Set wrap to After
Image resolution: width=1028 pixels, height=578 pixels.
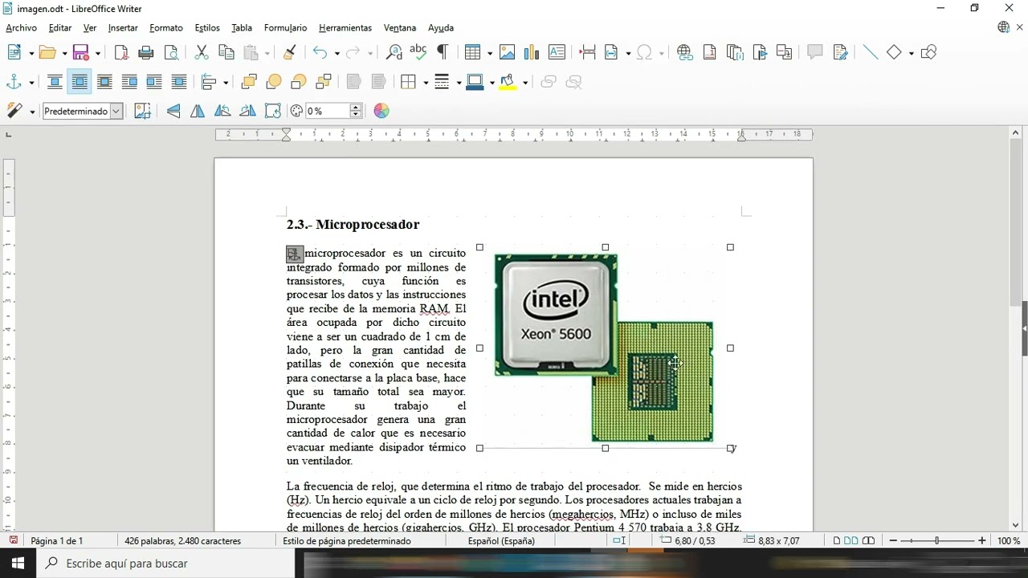[154, 82]
